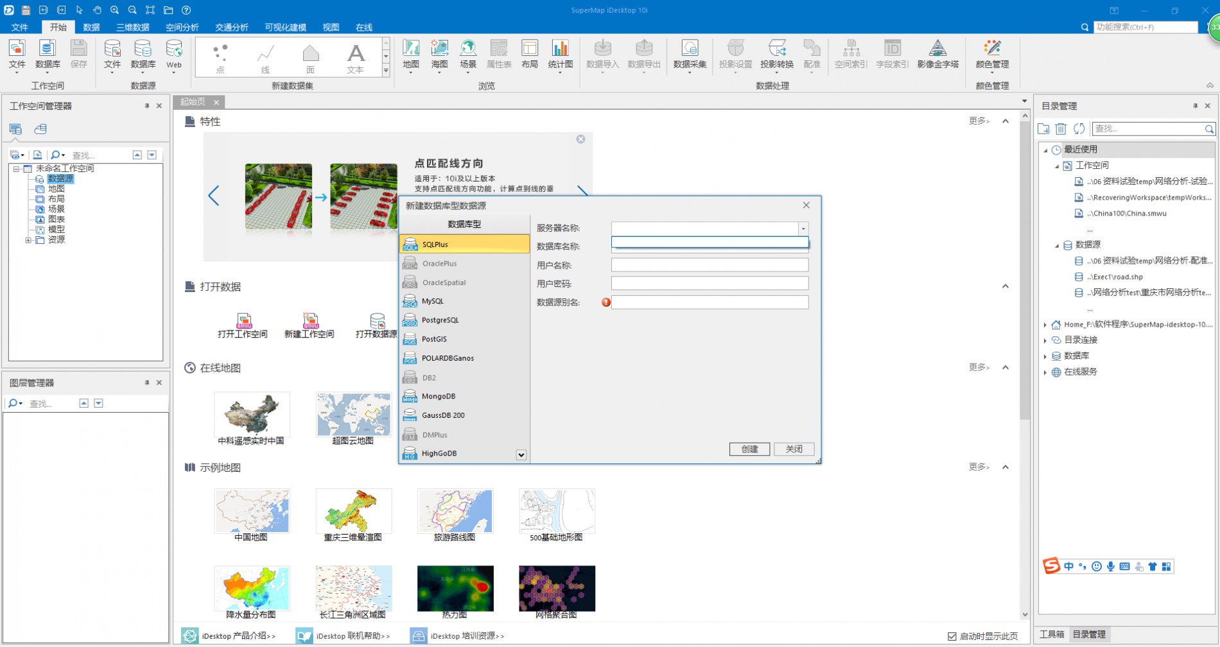The height and width of the screenshot is (647, 1220).
Task: Toggle 启动时显示此页 checkbox
Action: 952,636
